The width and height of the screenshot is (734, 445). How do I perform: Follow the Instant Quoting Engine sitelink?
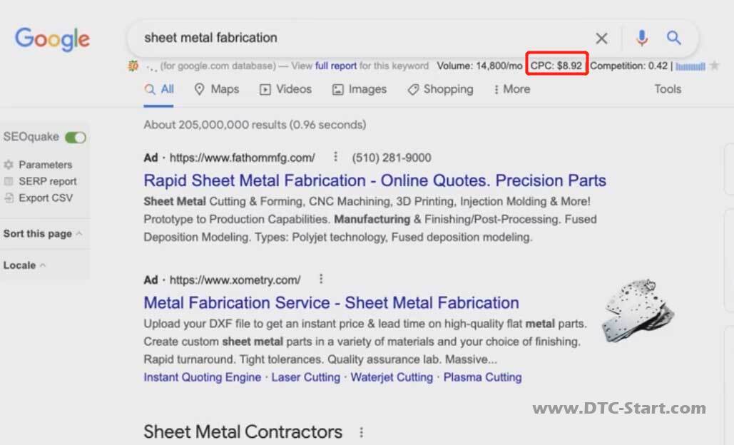point(203,377)
